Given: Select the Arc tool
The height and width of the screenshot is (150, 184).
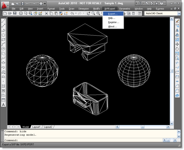Looking at the screenshot, I should pos(3,44).
